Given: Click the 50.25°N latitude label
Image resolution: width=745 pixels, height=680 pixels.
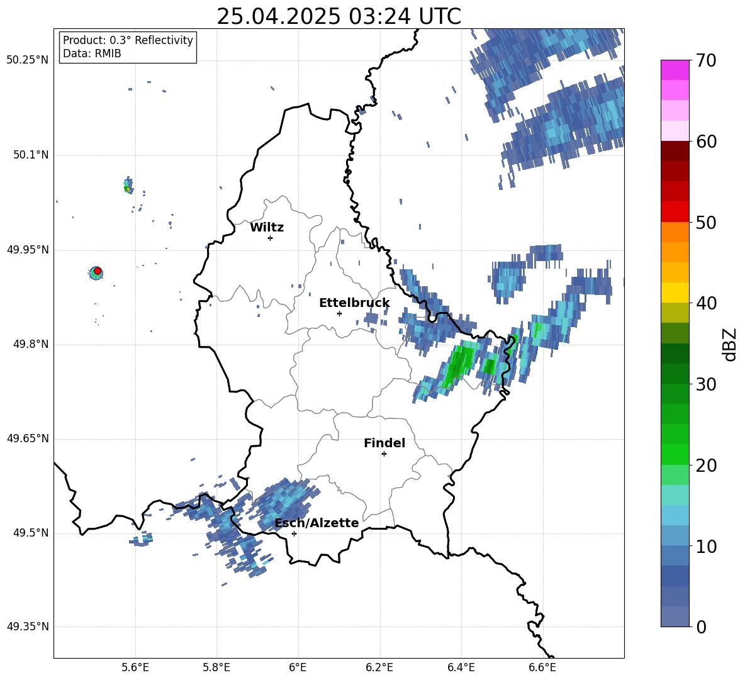Looking at the screenshot, I should [28, 60].
